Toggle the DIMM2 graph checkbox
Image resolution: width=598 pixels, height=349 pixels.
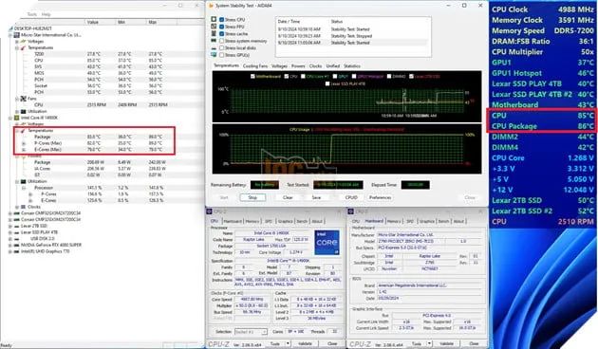coord(389,76)
